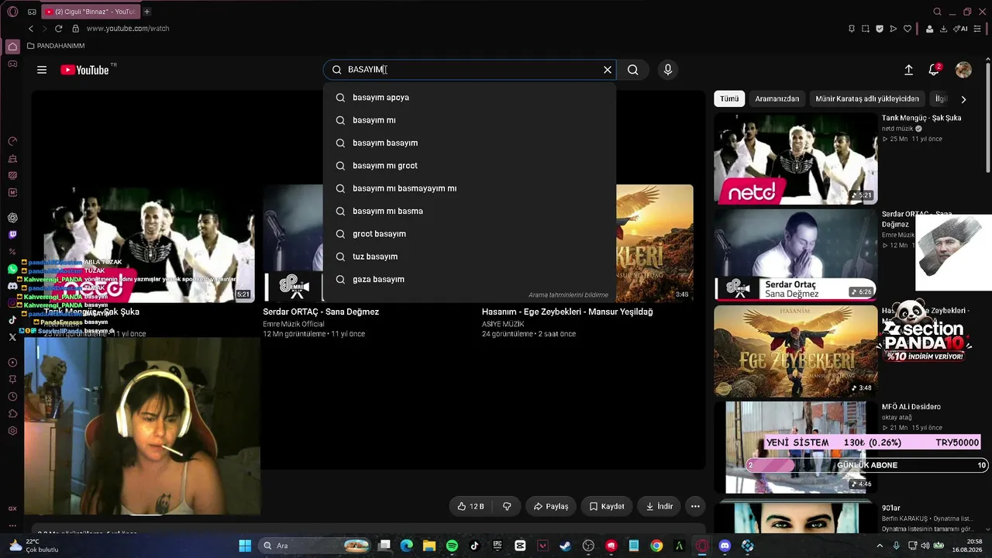Open "Hasanım - Ege Zeybekleri - Mansur Yeşildağ"

click(567, 312)
